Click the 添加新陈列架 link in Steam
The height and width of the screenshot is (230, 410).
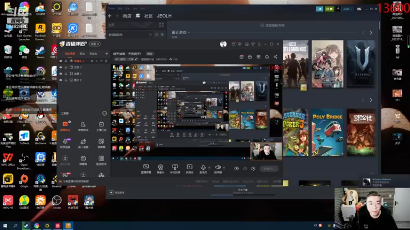point(273,25)
